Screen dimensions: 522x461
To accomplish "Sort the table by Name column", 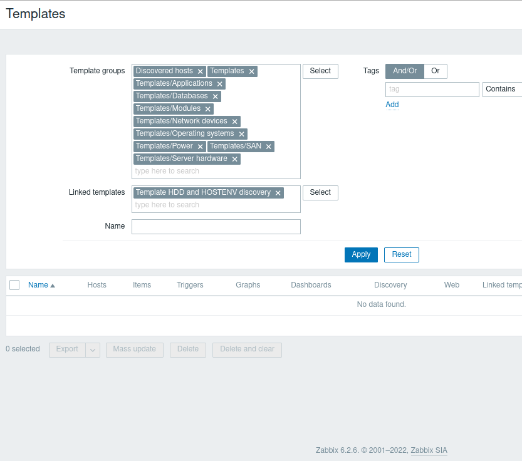I will tap(38, 285).
